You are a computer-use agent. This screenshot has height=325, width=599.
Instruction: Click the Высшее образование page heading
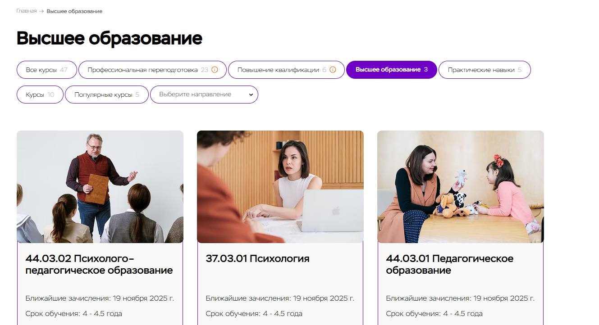pos(110,38)
